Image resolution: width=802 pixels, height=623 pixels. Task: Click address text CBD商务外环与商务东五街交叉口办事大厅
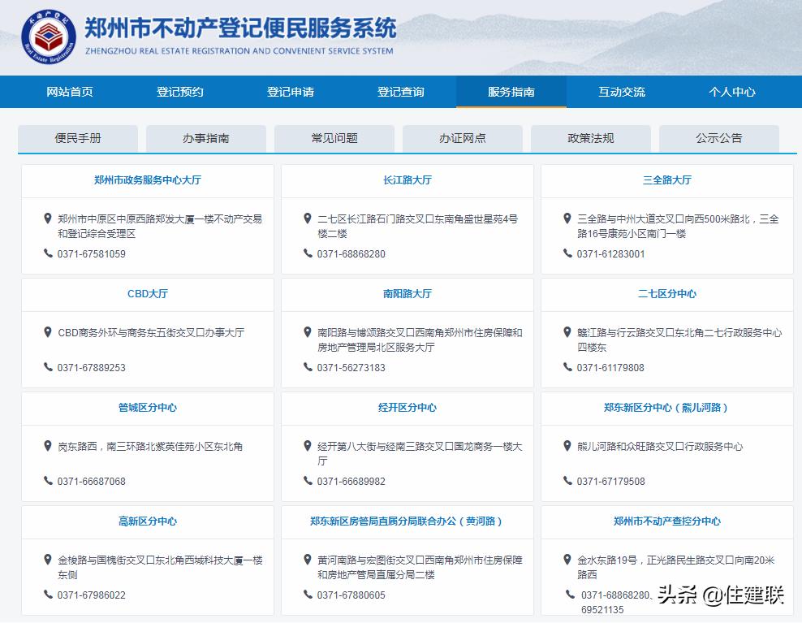[151, 333]
